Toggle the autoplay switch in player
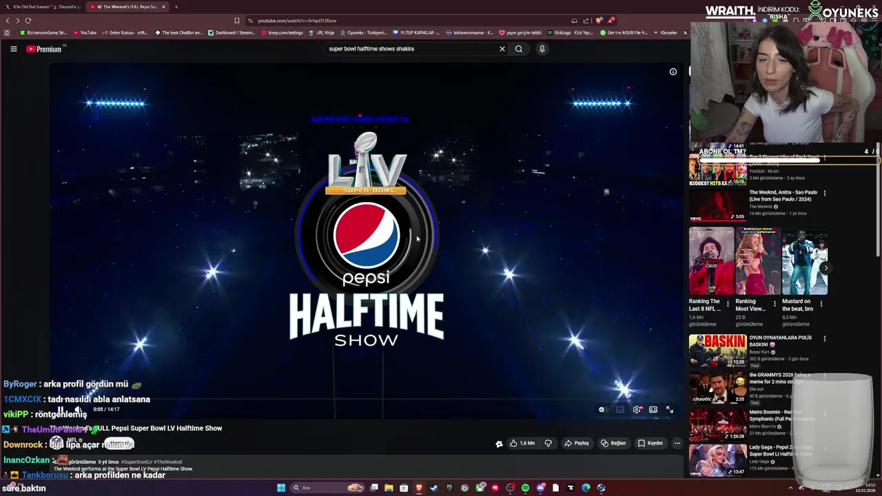This screenshot has width=882, height=496. [x=602, y=410]
